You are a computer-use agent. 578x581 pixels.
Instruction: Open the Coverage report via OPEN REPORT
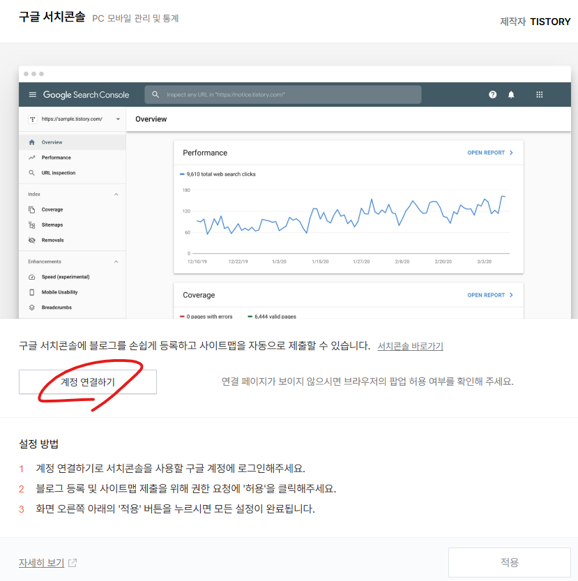click(x=486, y=295)
